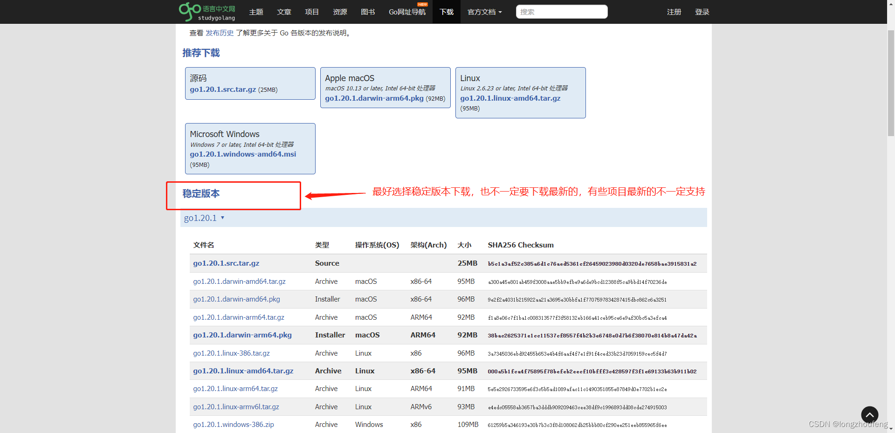Click go1.20.1.darwin-amd64.pkg in the table
Viewport: 895px width, 433px height.
[x=236, y=299]
